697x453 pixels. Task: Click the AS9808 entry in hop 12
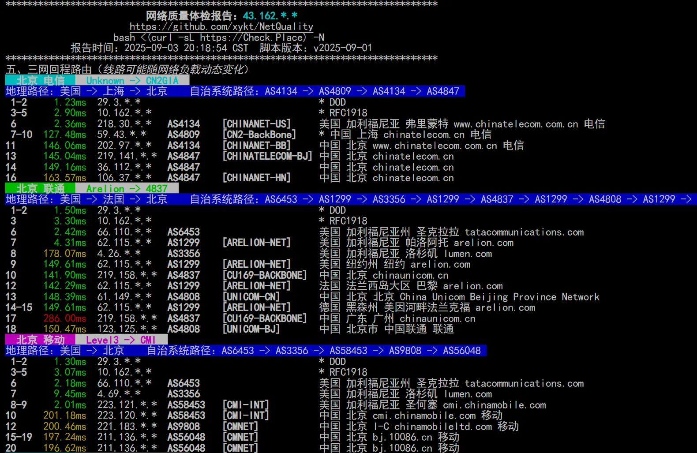coord(184,427)
